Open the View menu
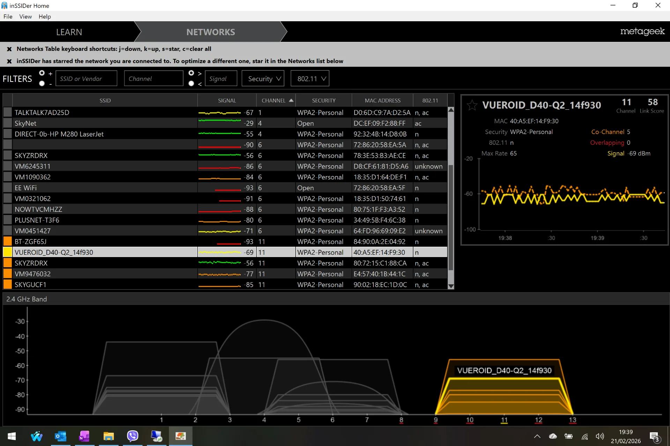 (x=25, y=16)
